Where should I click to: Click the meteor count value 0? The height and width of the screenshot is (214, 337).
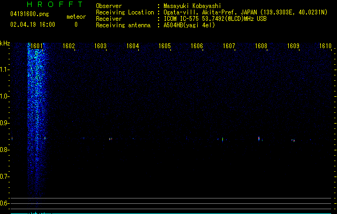point(76,25)
